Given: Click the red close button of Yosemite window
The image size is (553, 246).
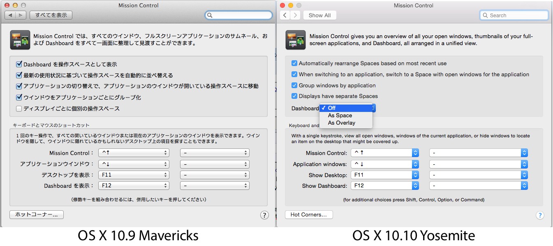Looking at the screenshot, I should pos(282,5).
